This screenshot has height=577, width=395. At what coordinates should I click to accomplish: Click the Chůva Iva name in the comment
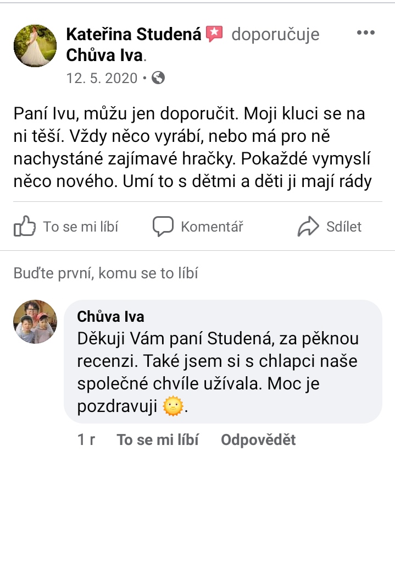click(110, 317)
